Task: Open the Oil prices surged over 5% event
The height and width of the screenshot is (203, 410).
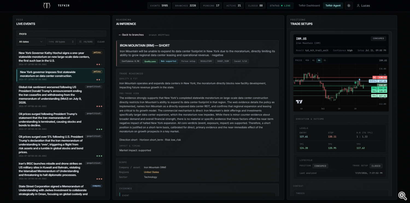Action: pos(60,146)
